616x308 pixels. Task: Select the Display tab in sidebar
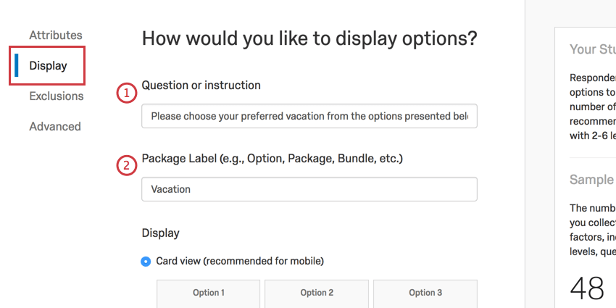point(48,66)
